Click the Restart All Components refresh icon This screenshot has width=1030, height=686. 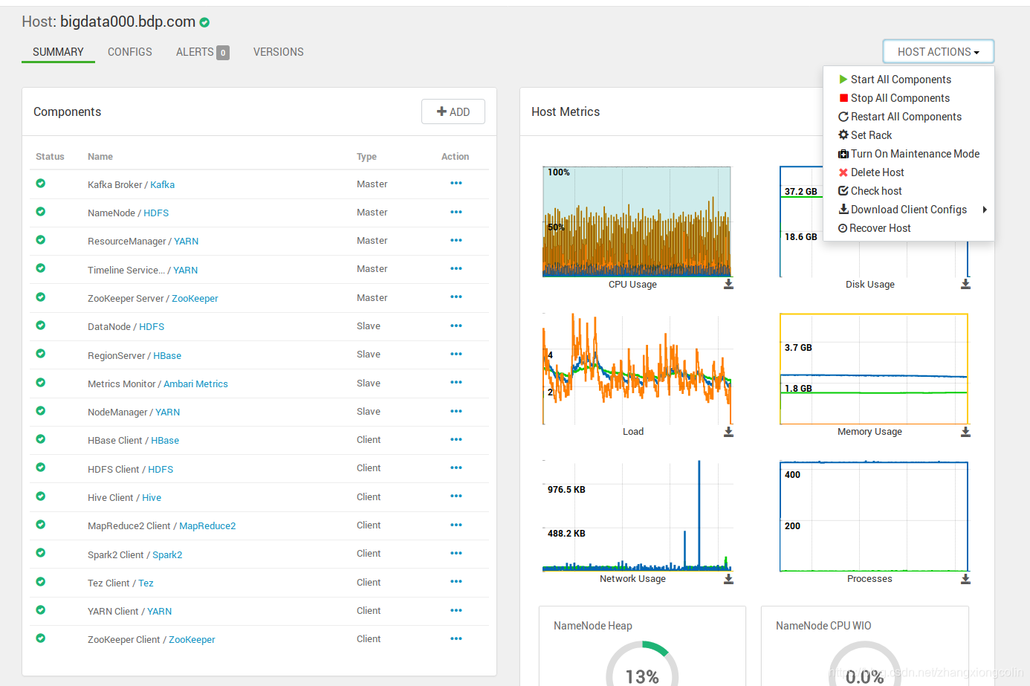(843, 117)
